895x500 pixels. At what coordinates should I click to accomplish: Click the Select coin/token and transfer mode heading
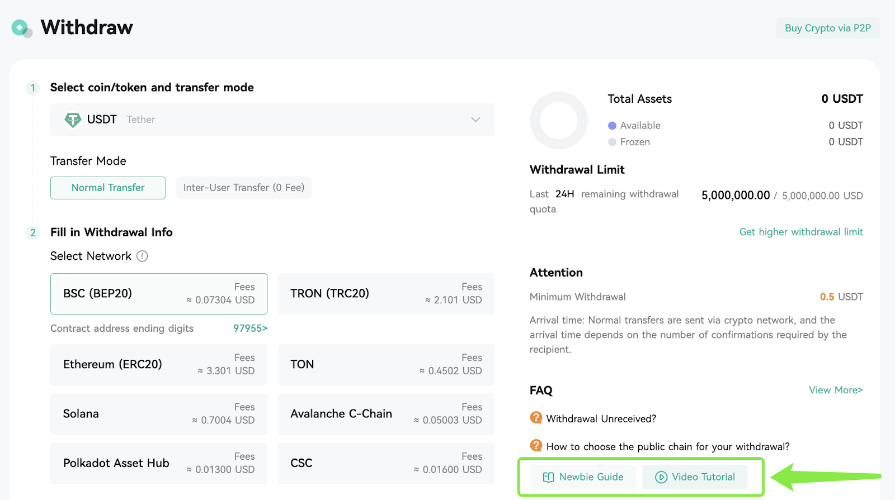click(x=152, y=88)
